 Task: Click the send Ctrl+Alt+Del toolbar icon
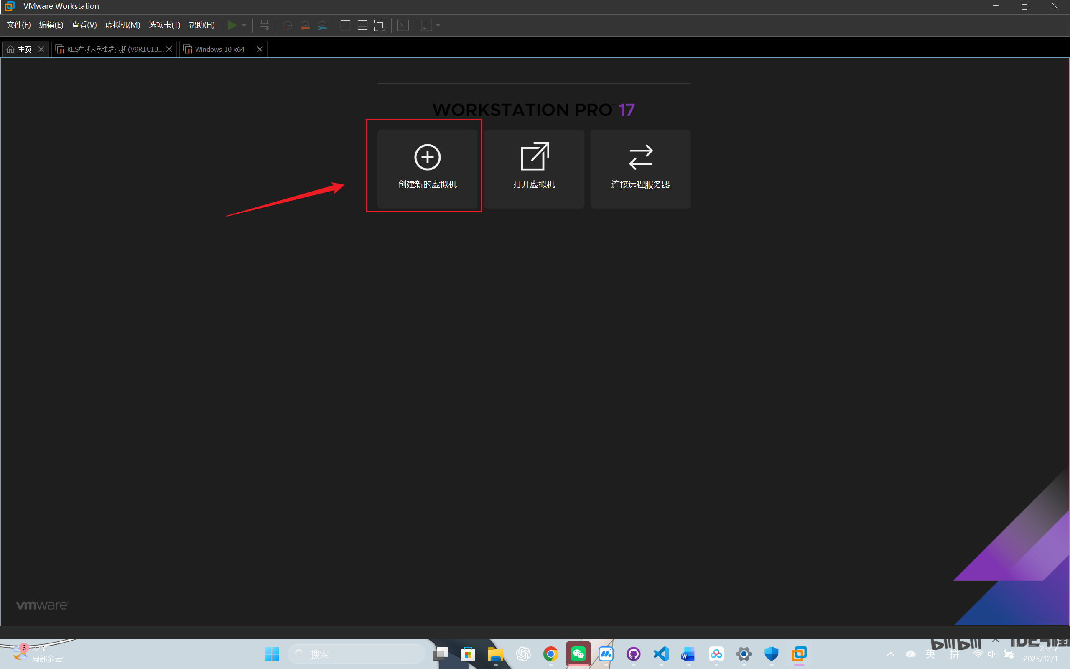[265, 25]
